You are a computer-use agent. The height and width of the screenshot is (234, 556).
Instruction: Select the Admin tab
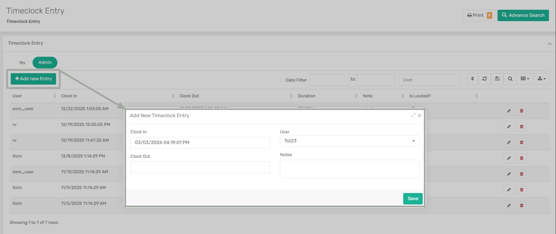pos(45,62)
